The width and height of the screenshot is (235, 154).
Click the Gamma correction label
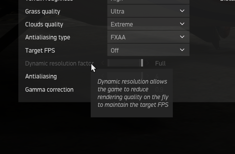(x=49, y=90)
